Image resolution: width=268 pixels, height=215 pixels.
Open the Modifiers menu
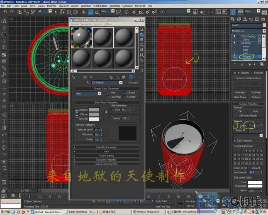tap(51, 6)
